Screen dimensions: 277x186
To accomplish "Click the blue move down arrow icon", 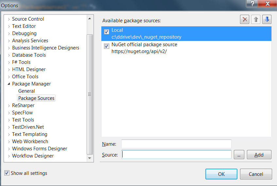I will click(x=267, y=20).
